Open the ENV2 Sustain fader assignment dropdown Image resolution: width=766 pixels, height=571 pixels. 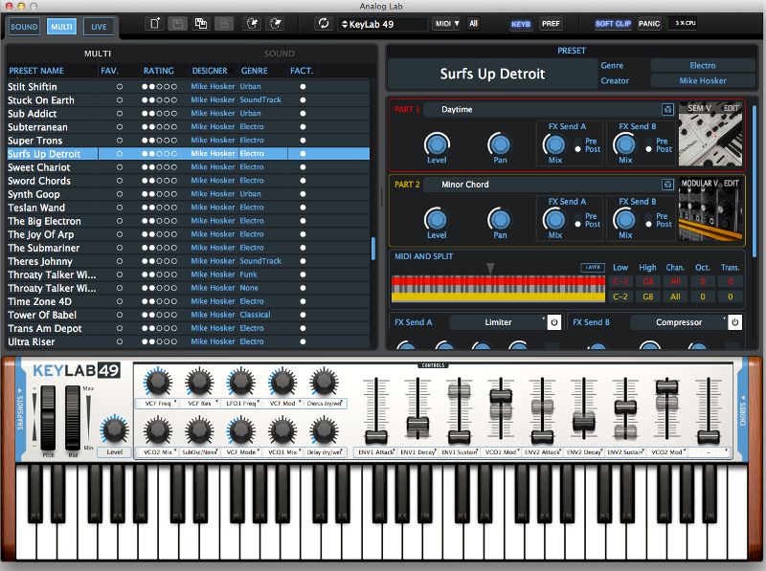(625, 452)
